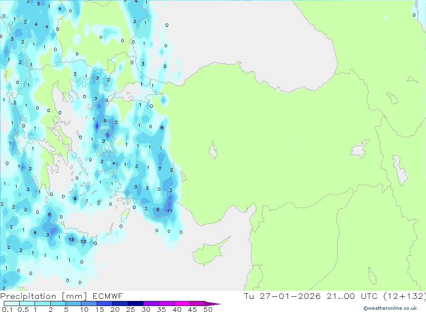426x312 pixels.
Task: Click the '(12+132)' forecast step text
Action: click(404, 296)
